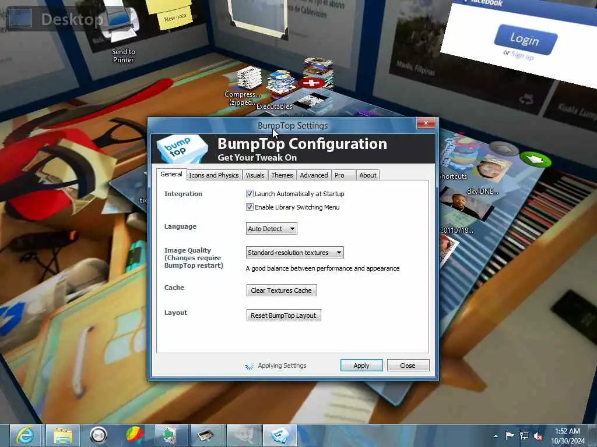Open Internet Explorer from the taskbar
Image resolution: width=597 pixels, height=447 pixels.
(25, 435)
